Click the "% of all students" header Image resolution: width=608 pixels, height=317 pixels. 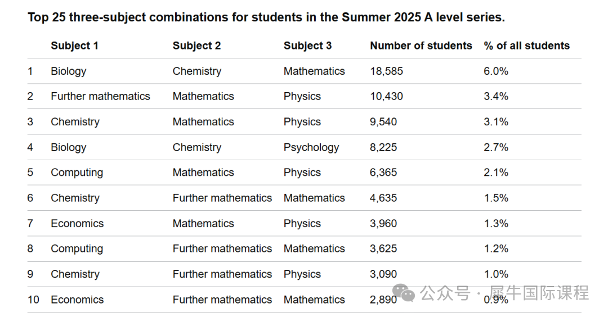coord(526,46)
